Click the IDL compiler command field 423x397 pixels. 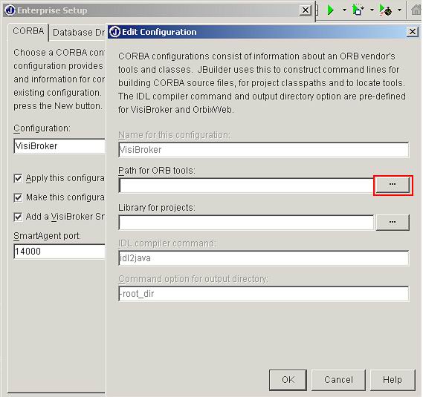pyautogui.click(x=264, y=258)
